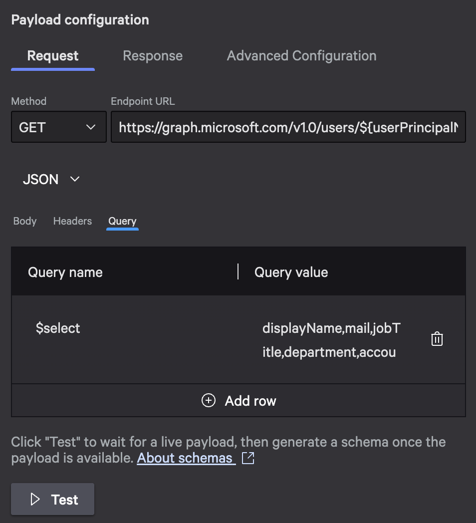The image size is (476, 523).
Task: Click the Endpoint URL field
Action: 288,127
